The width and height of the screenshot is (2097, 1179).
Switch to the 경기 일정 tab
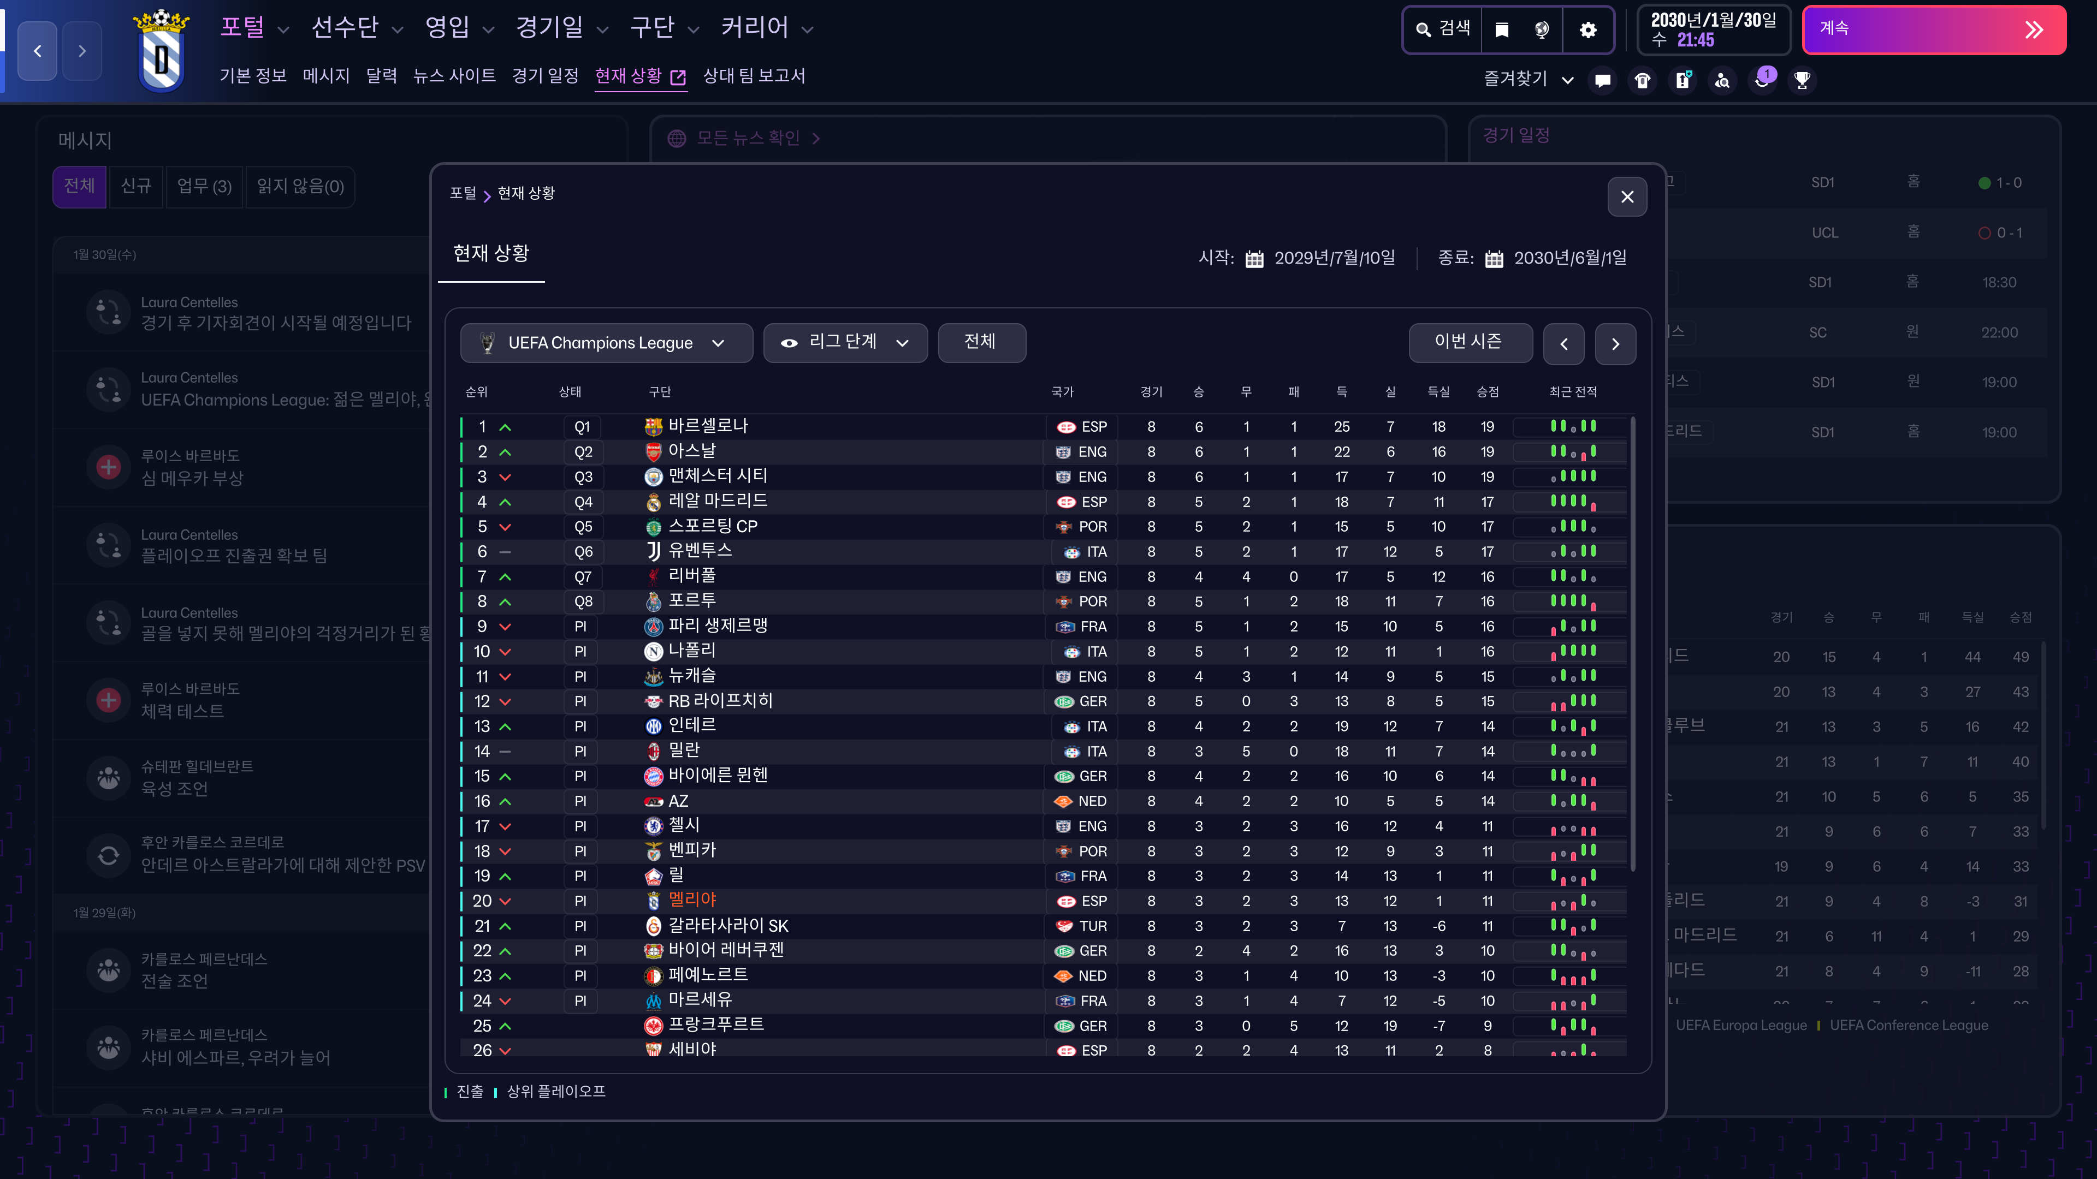click(x=544, y=76)
